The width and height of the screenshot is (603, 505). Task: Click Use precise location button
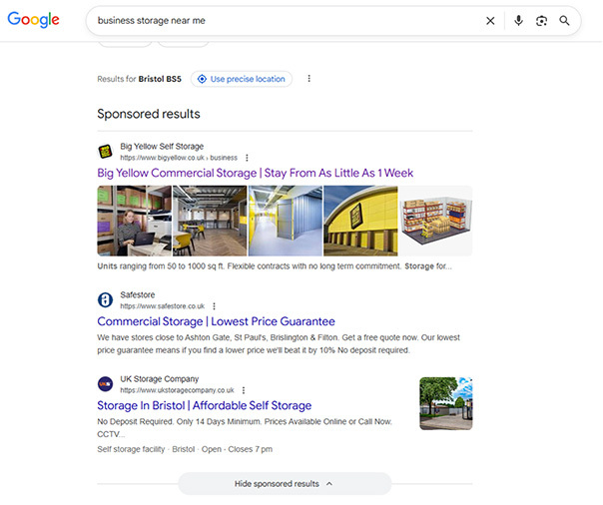pyautogui.click(x=241, y=79)
